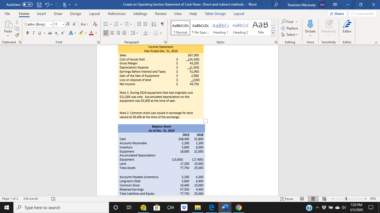Image resolution: width=380 pixels, height=213 pixels.
Task: Click the Sort icon in Paragraph group
Action: (153, 25)
